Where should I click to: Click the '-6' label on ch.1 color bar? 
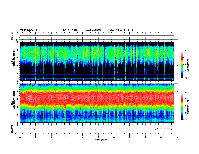click(x=185, y=51)
